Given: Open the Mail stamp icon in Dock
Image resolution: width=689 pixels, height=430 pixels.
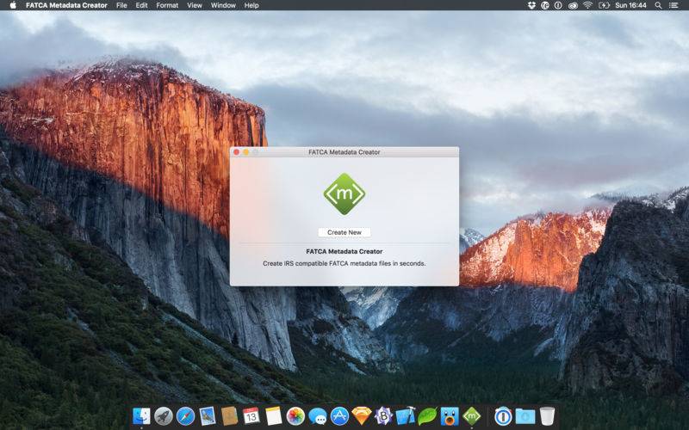Looking at the screenshot, I should click(208, 416).
